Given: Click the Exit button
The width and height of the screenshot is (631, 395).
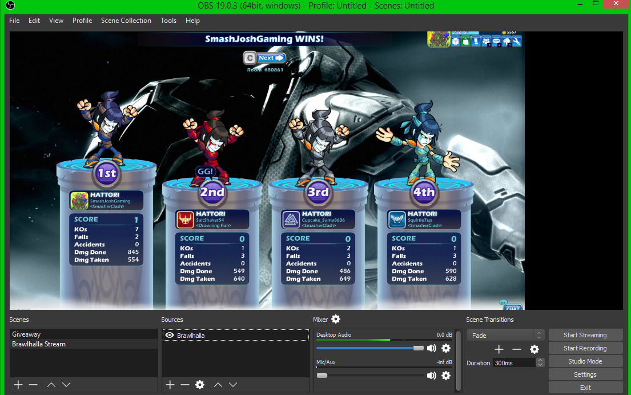Looking at the screenshot, I should [585, 388].
